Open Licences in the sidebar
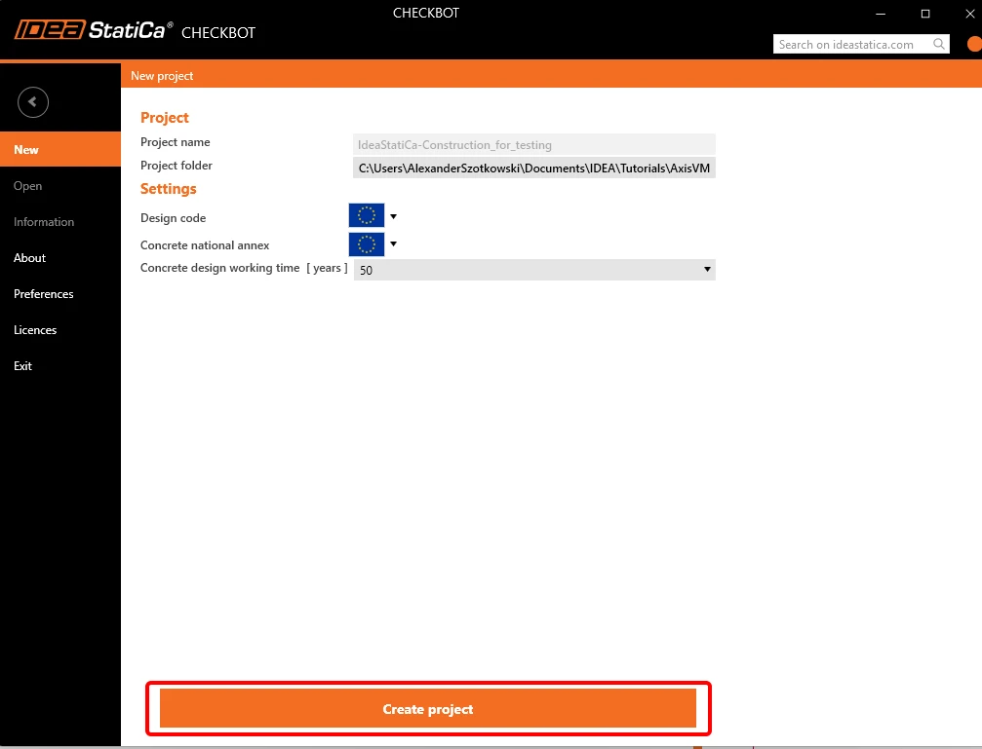982x749 pixels. [60, 330]
